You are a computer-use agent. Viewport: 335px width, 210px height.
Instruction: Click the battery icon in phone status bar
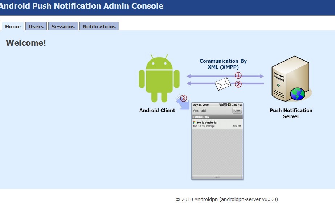tap(229, 104)
